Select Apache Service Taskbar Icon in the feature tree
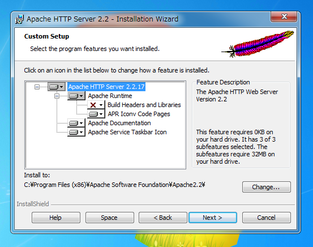Viewport: 313px width, 247px height. click(x=127, y=133)
